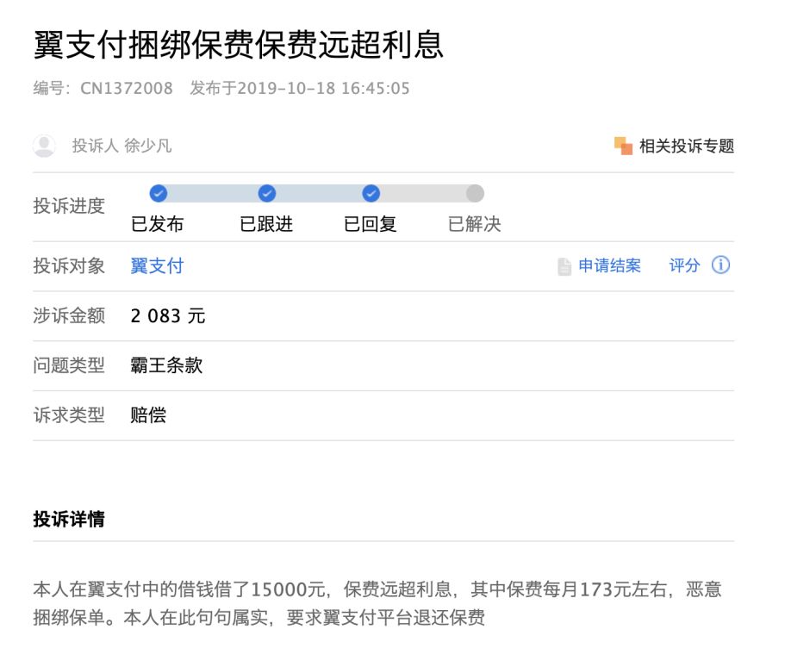Screen dimensions: 791x648
Task: Click the 已回复 progress checkmark
Action: point(371,193)
